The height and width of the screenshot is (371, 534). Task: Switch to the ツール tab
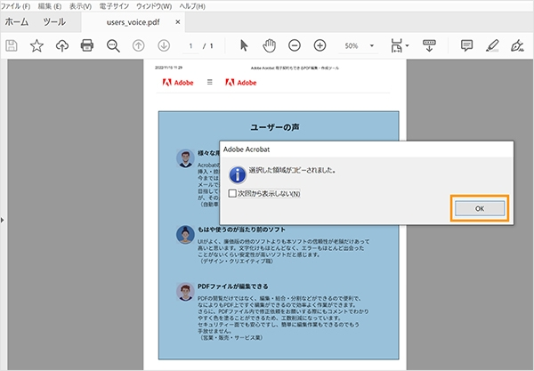pyautogui.click(x=54, y=20)
